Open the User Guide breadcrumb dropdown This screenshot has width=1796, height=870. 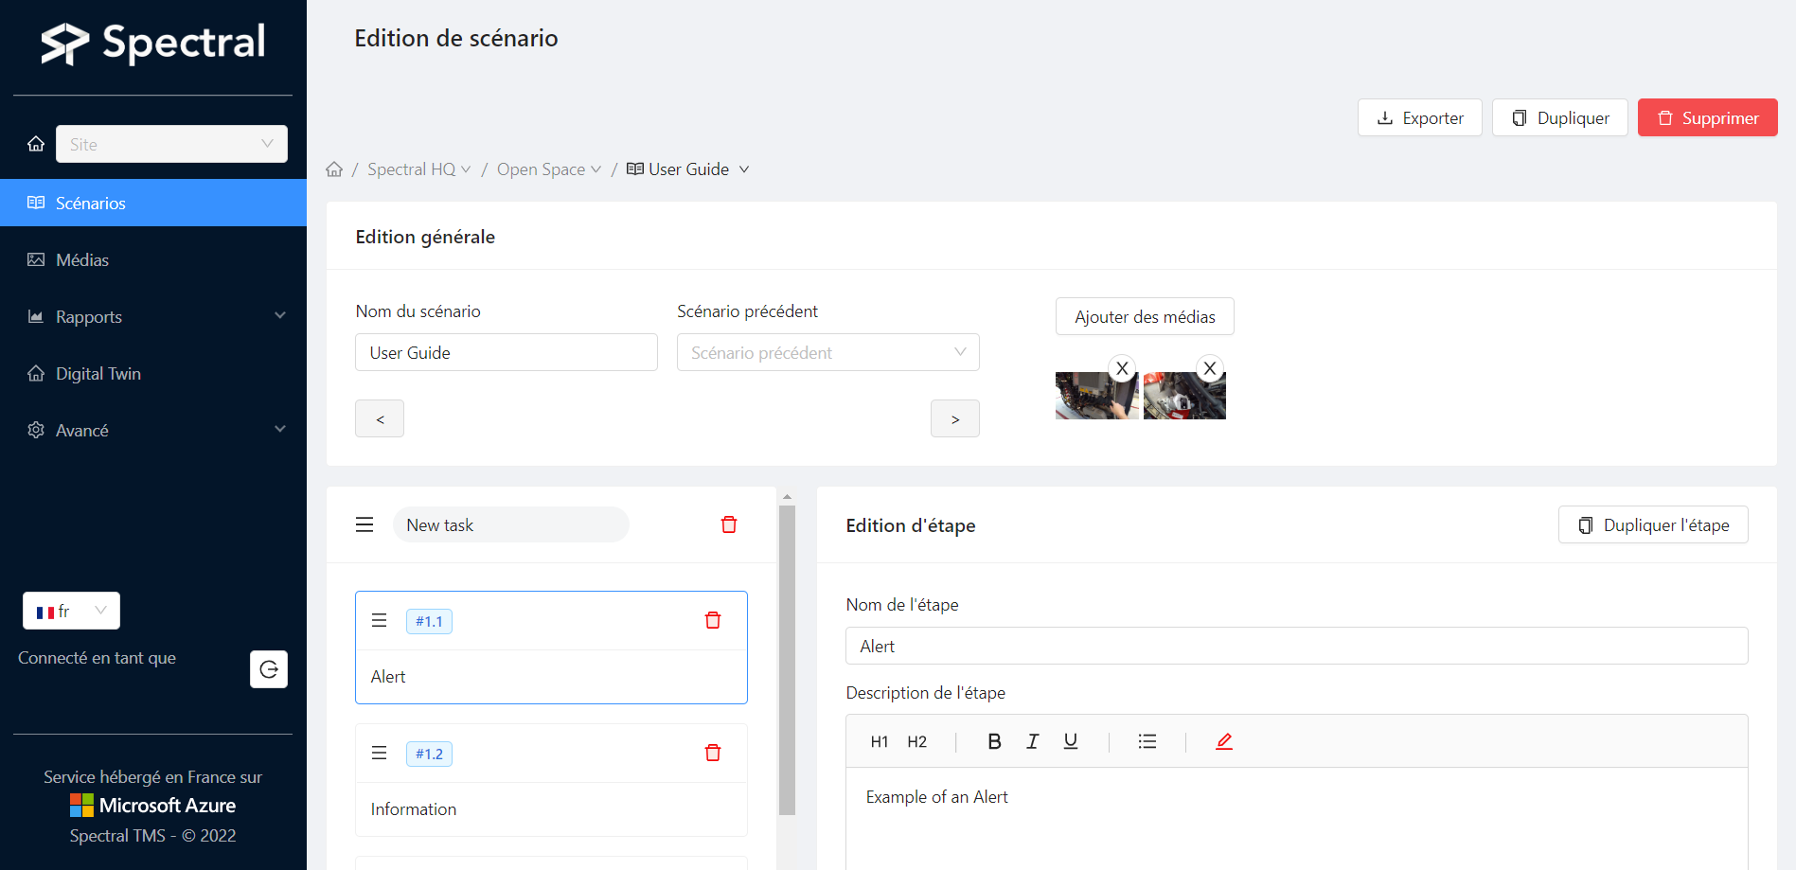[x=688, y=169]
